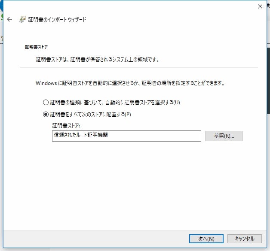Image resolution: width=270 pixels, height=251 pixels.
Task: Click the 証明書ストア text field
Action: coord(126,136)
